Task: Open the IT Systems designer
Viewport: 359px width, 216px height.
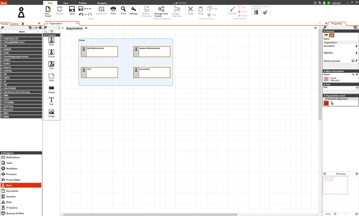Action: [x=21, y=208]
